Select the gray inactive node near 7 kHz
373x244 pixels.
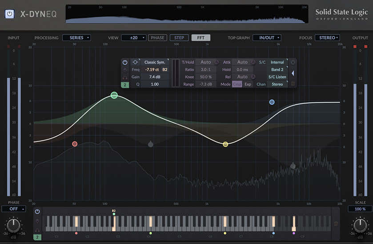pos(293,166)
